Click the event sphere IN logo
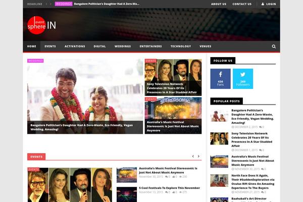303x202 pixels. [x=41, y=25]
